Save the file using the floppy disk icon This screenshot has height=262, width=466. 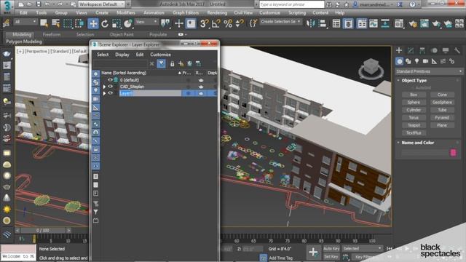[x=39, y=4]
